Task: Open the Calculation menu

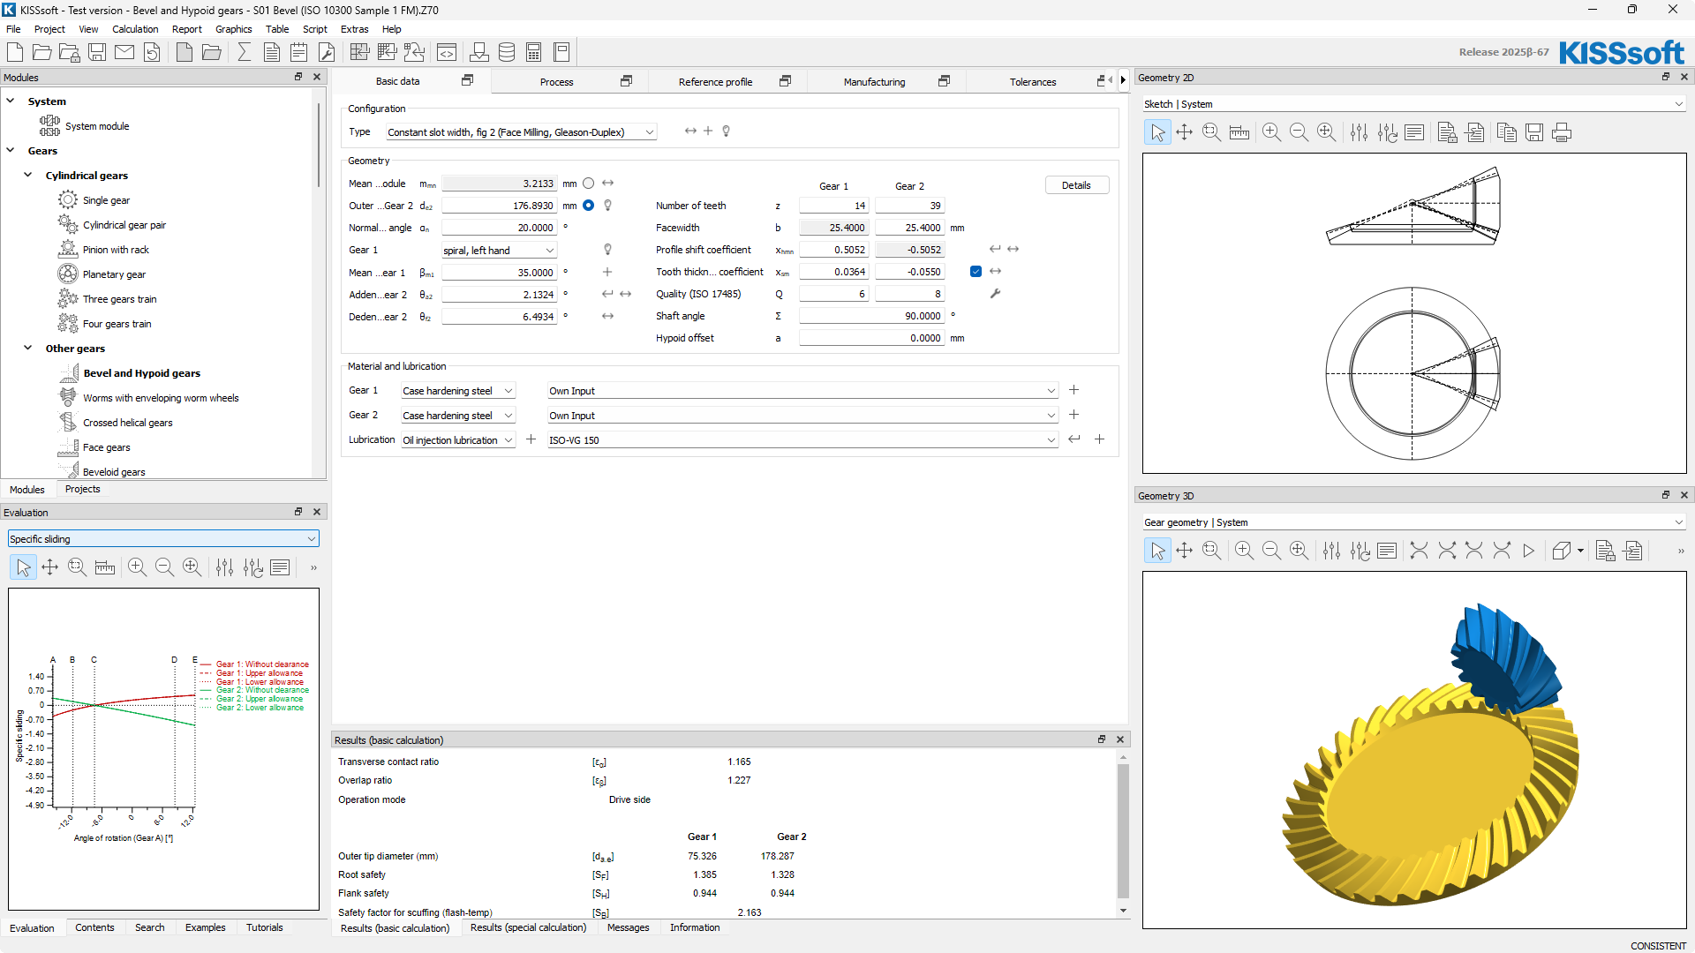Action: (x=135, y=29)
